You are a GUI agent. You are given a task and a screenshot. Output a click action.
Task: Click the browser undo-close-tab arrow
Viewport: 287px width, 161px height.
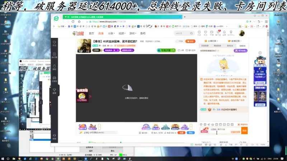pos(259,21)
